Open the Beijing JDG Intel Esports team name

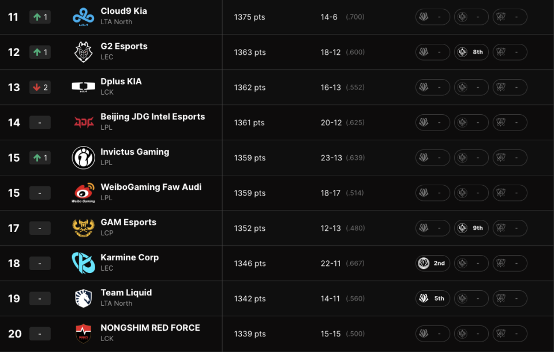click(152, 117)
